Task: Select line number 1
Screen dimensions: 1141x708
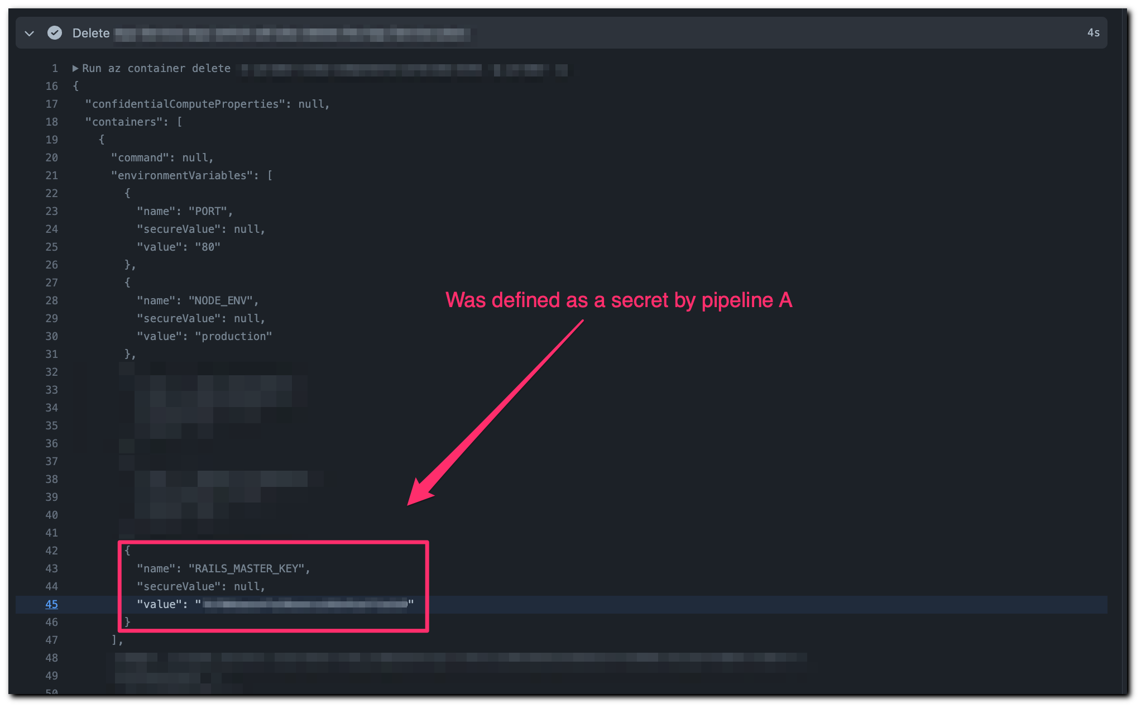Action: 55,68
